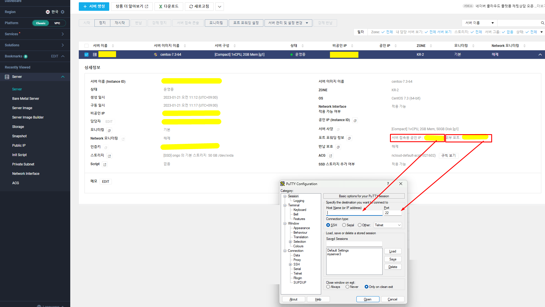Screen dimensions: 545x307
Task: Open Storage menu item
Action: (x=18, y=127)
